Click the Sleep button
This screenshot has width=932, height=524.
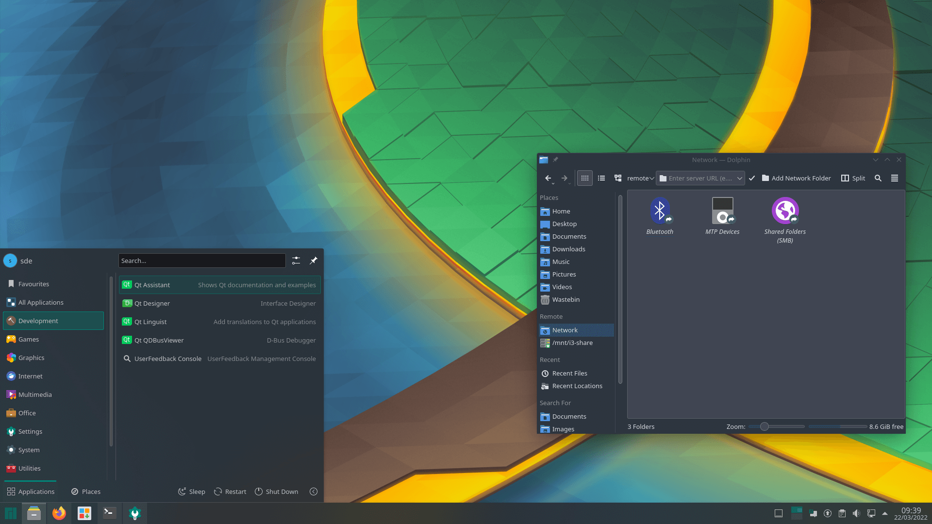tap(192, 491)
